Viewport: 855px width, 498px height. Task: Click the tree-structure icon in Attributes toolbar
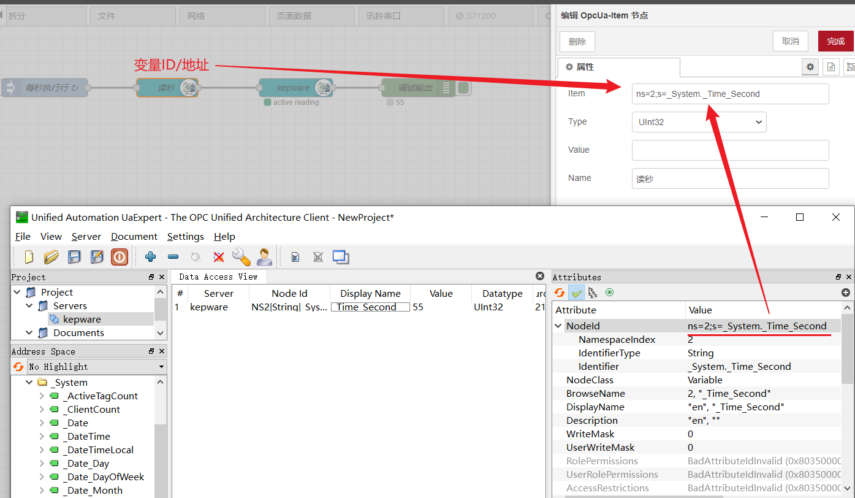[593, 293]
